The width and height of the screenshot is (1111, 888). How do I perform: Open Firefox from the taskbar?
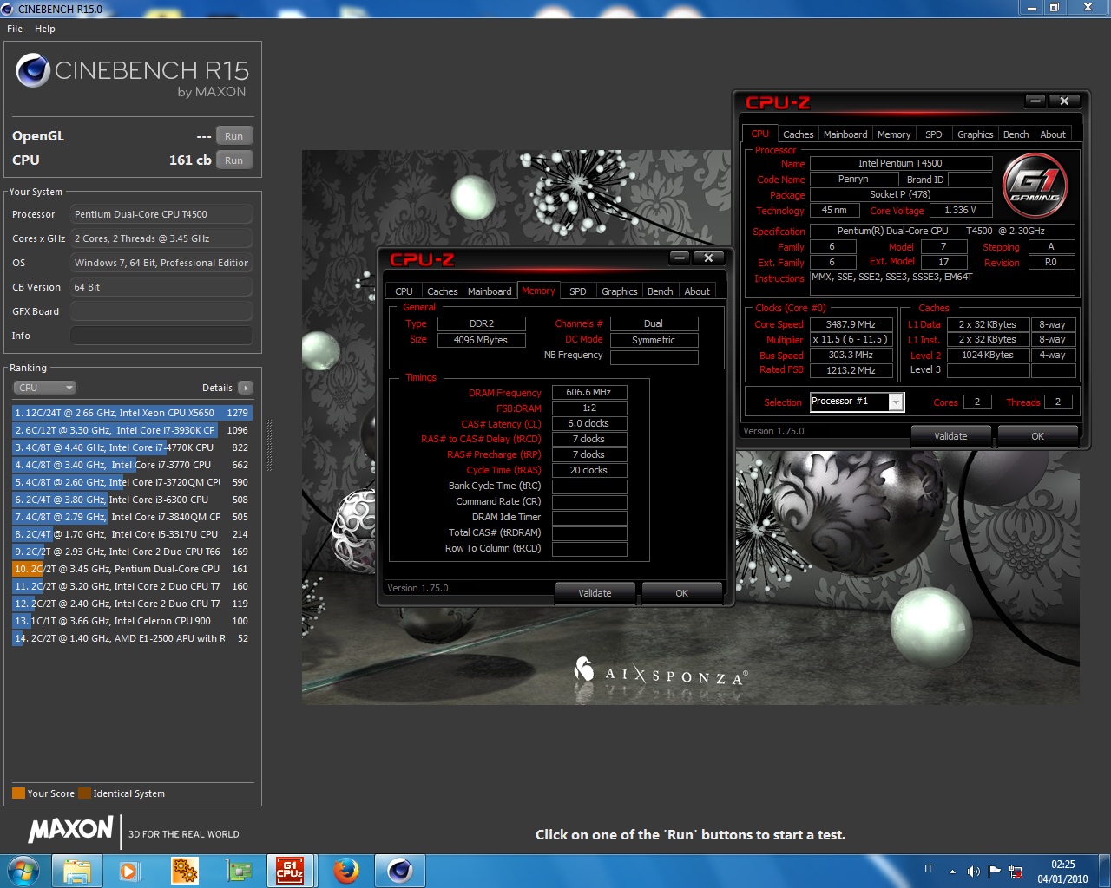pos(346,870)
